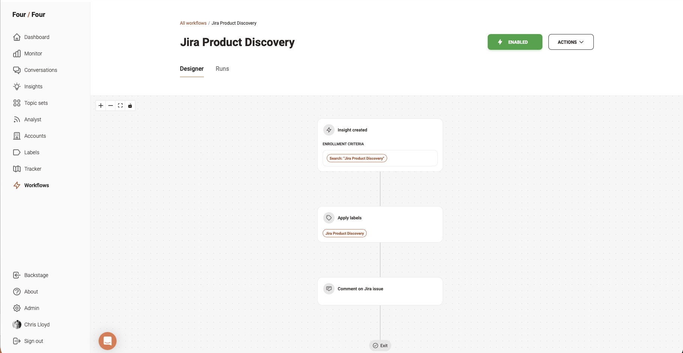Viewport: 683px width, 353px height.
Task: Toggle canvas interactivity lock
Action: (130, 106)
